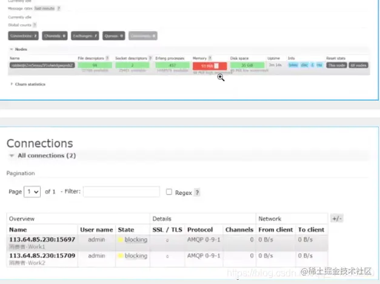Click admin user in the Work1 row
The width and height of the screenshot is (380, 284).
(96, 240)
